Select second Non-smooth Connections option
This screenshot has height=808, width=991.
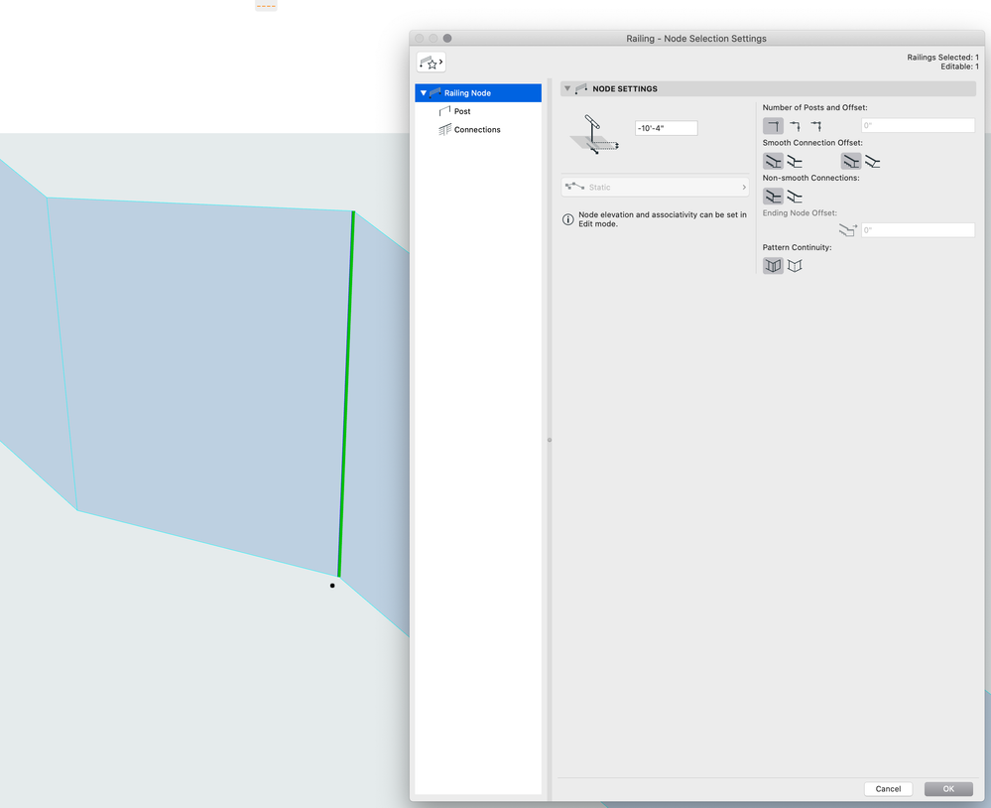[795, 197]
